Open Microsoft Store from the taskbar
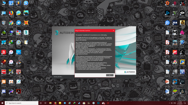The image size is (188, 105). [x=84, y=103]
